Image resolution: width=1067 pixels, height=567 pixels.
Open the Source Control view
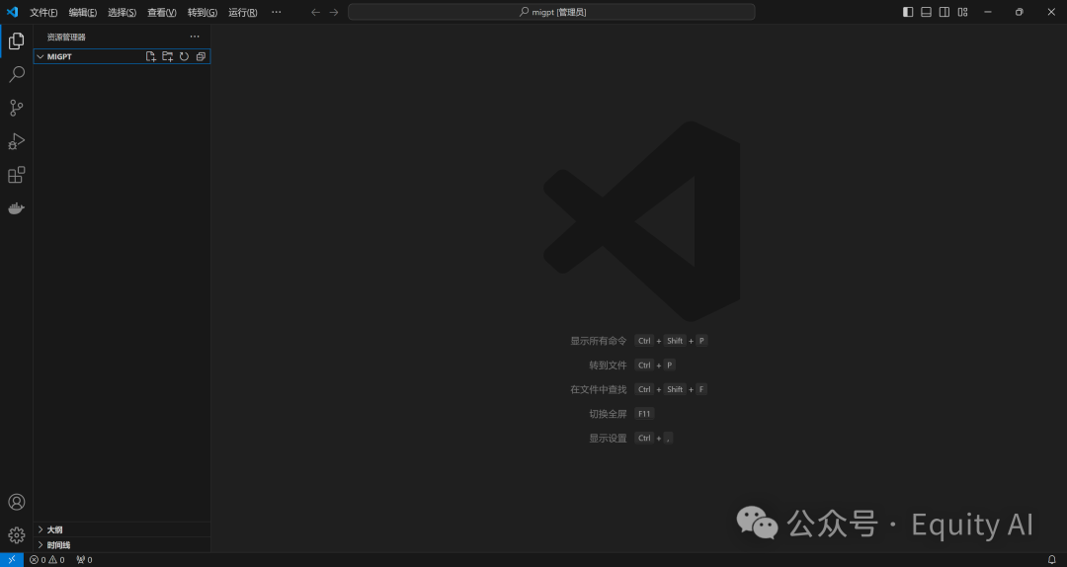pyautogui.click(x=17, y=108)
